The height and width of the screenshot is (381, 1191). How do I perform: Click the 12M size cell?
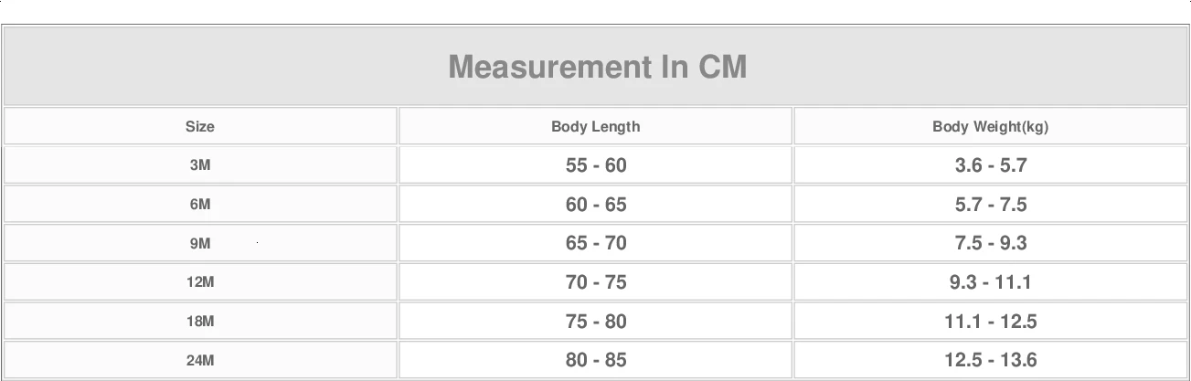click(x=200, y=282)
